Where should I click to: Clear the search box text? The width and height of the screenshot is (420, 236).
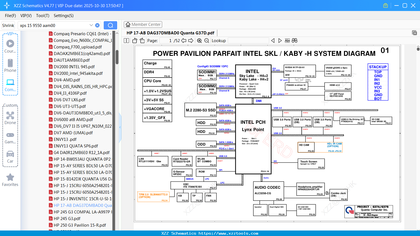point(97,25)
